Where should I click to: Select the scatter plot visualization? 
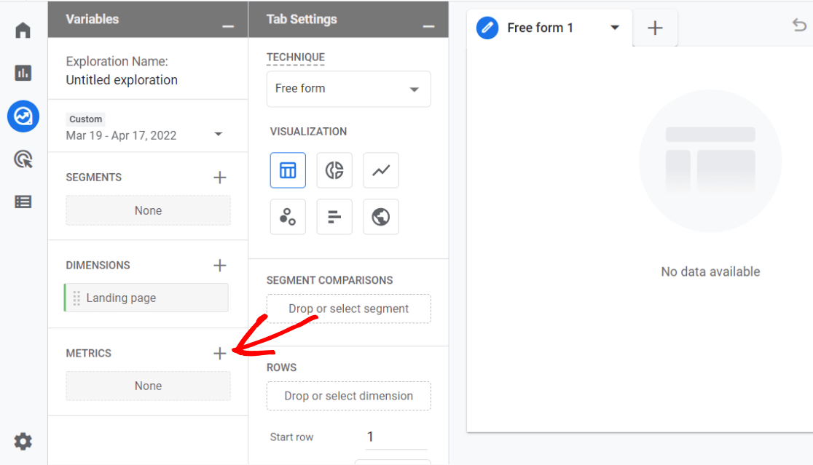tap(288, 216)
